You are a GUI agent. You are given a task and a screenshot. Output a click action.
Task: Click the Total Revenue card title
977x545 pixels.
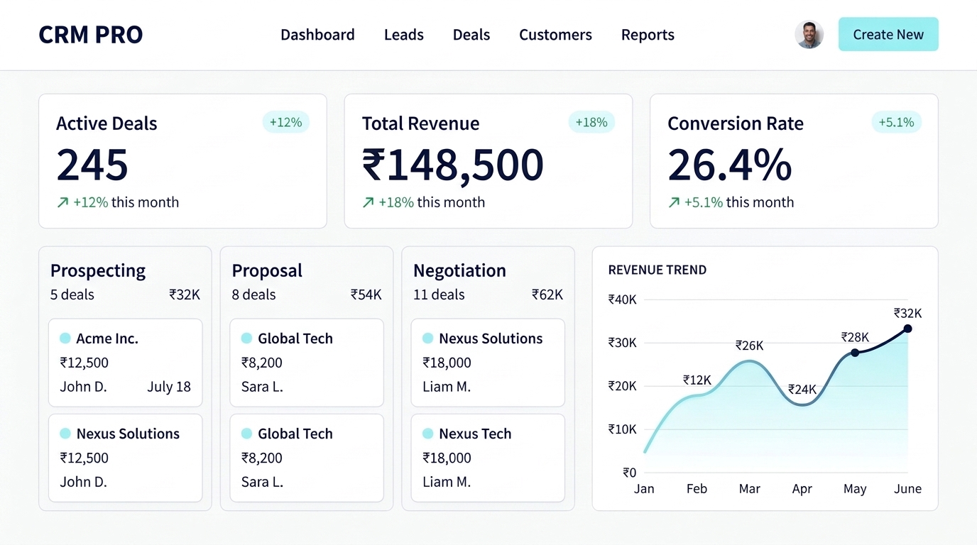pos(420,123)
